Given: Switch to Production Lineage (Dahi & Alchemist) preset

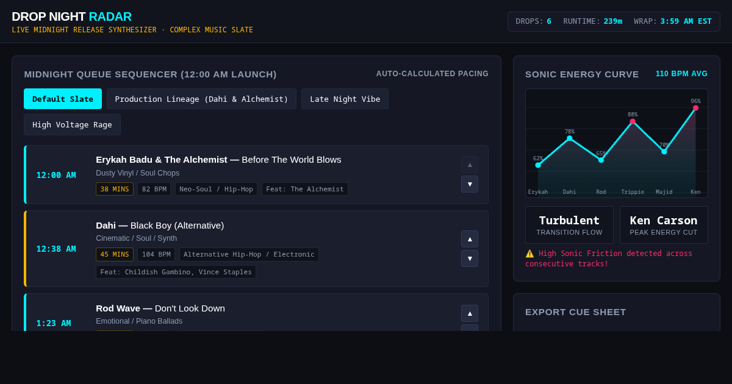Looking at the screenshot, I should tap(201, 99).
